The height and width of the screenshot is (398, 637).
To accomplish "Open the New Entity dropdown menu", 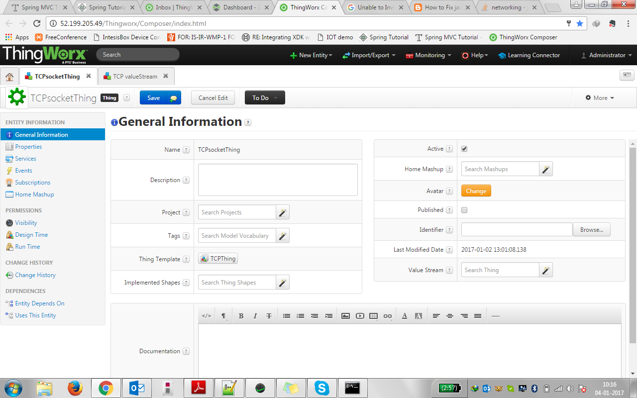I will [x=311, y=55].
